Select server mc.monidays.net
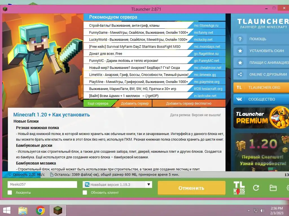289x216 pixels. point(207,46)
